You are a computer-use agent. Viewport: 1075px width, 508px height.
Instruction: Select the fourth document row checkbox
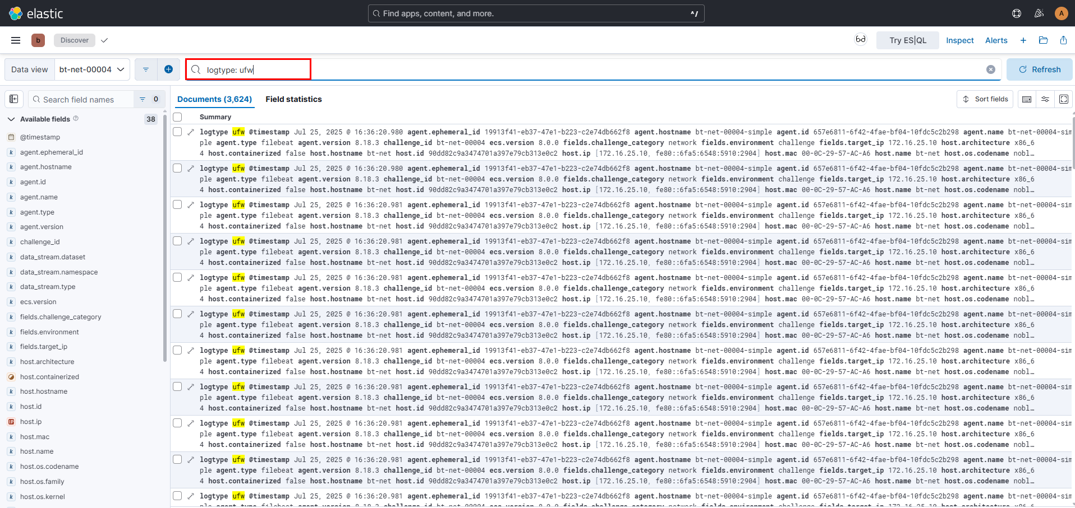point(177,241)
